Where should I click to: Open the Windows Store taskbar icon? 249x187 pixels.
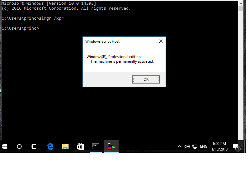click(80, 146)
